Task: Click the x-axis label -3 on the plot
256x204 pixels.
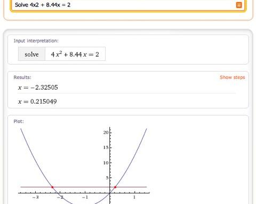Action: [x=35, y=197]
